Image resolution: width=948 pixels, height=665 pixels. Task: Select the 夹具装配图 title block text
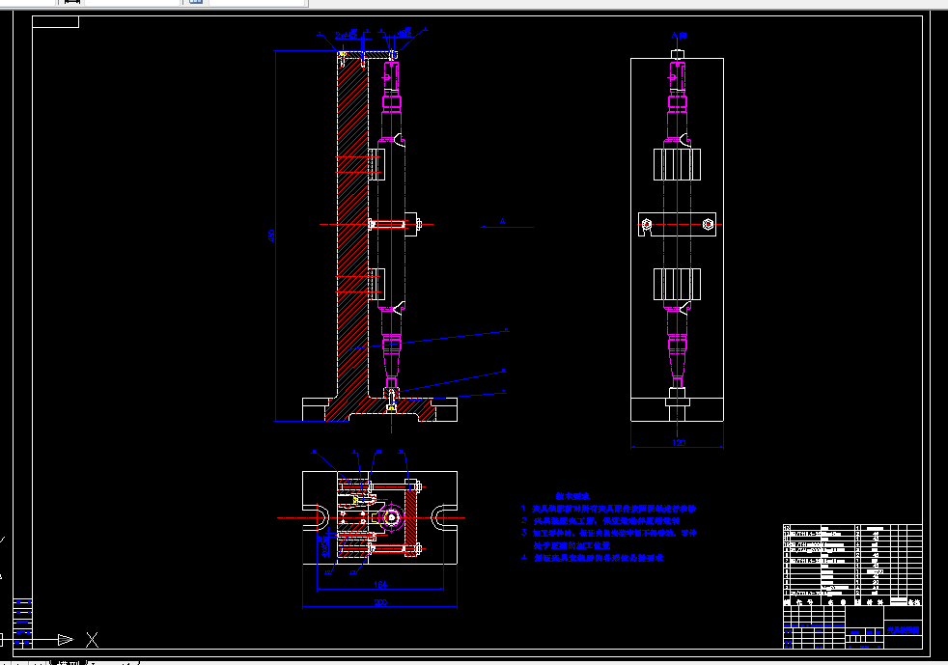(x=904, y=630)
